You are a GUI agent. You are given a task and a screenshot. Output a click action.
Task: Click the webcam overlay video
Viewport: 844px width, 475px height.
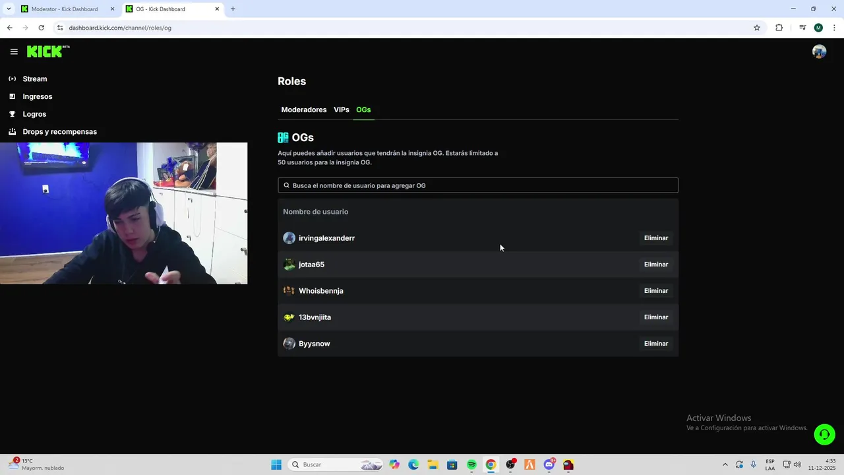[123, 213]
